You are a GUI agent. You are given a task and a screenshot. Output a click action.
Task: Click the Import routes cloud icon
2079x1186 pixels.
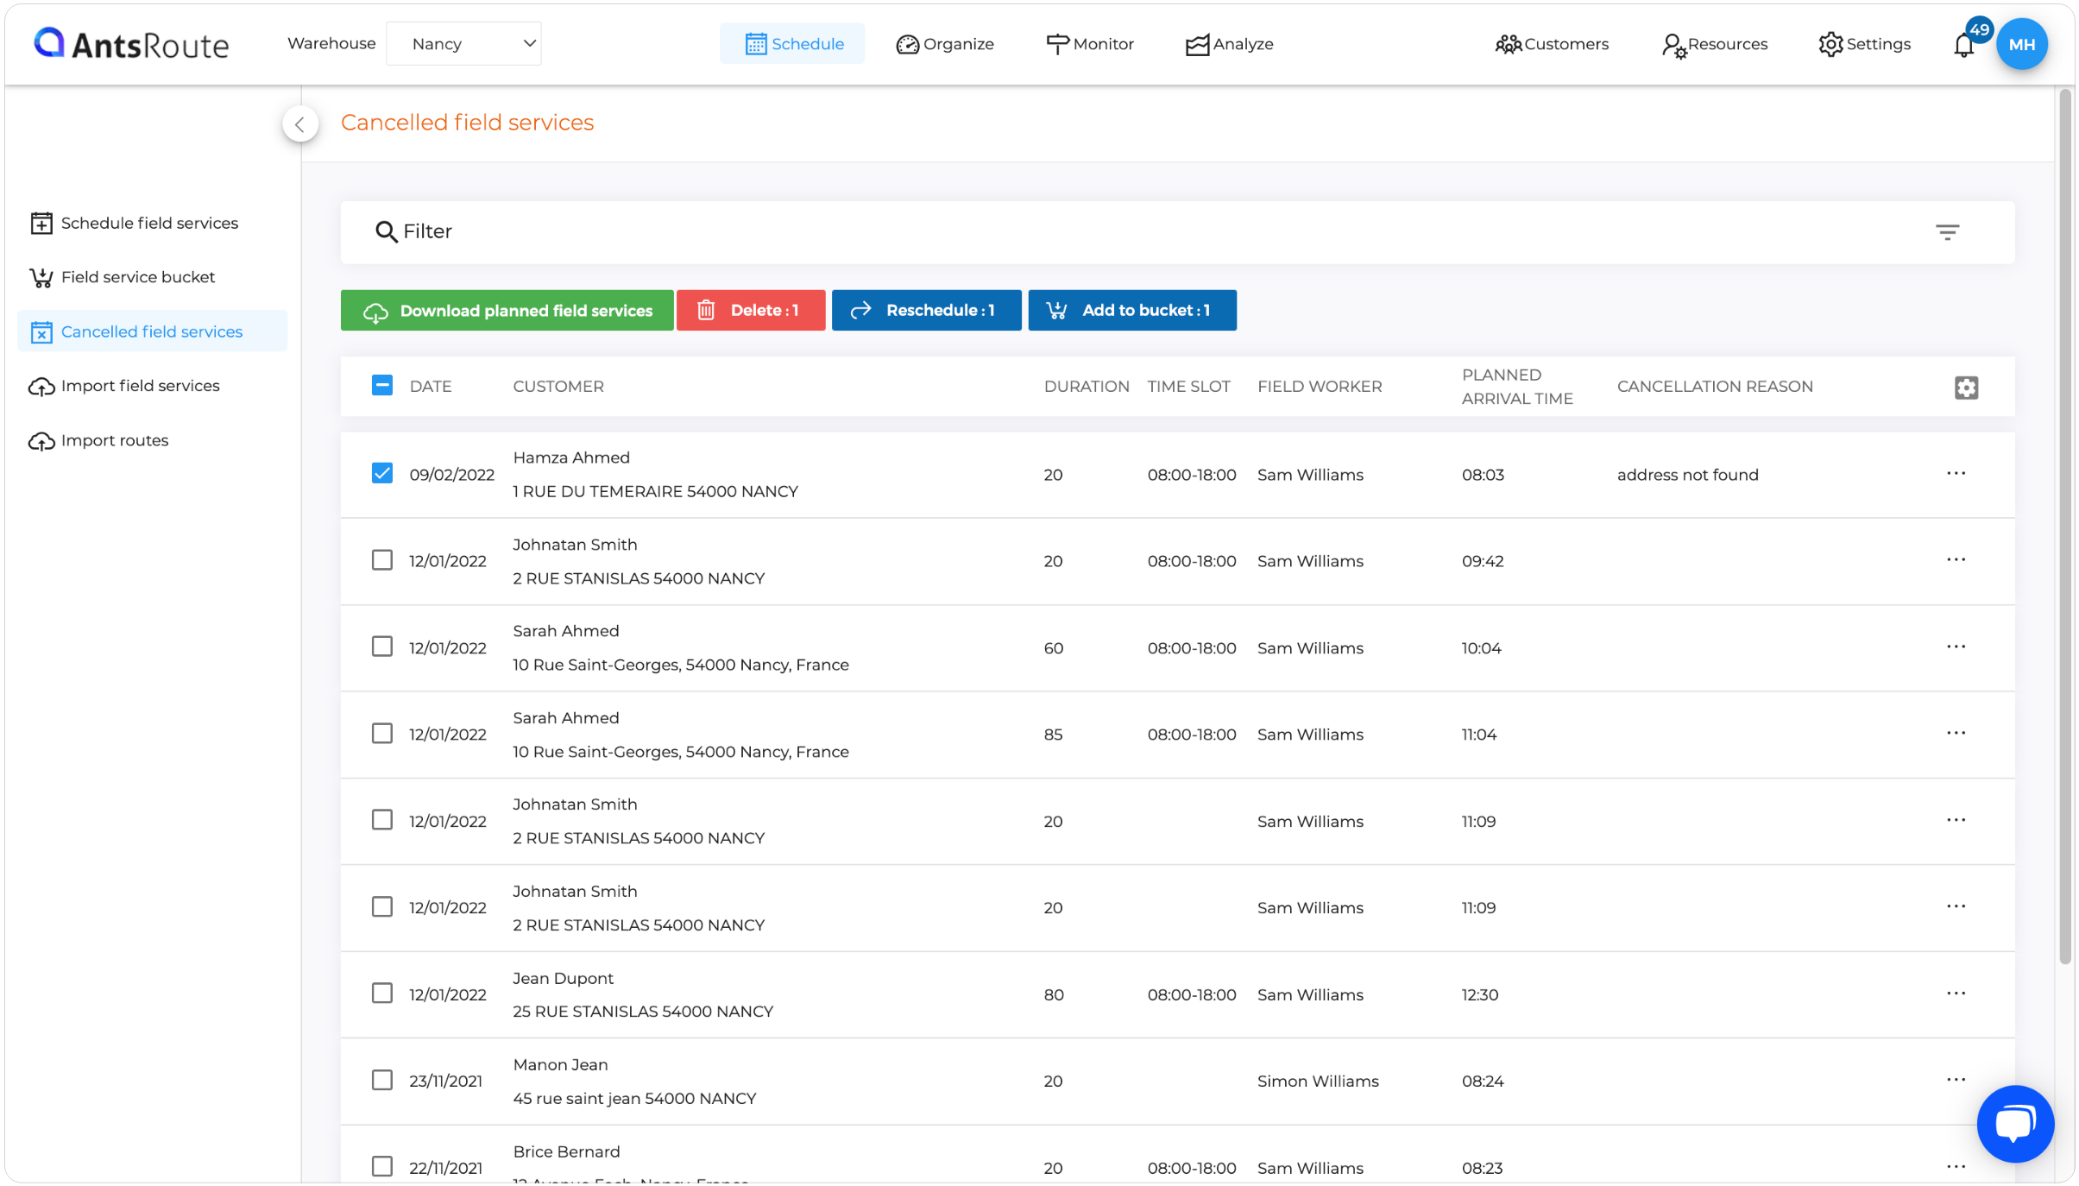pyautogui.click(x=41, y=441)
